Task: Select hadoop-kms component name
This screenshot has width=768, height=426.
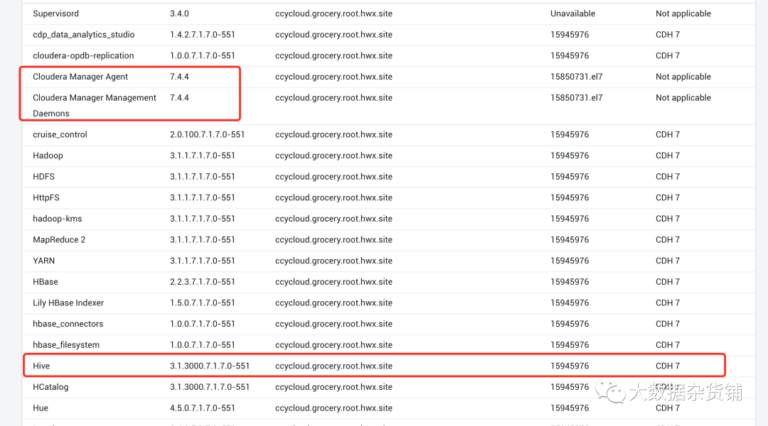Action: (x=58, y=219)
